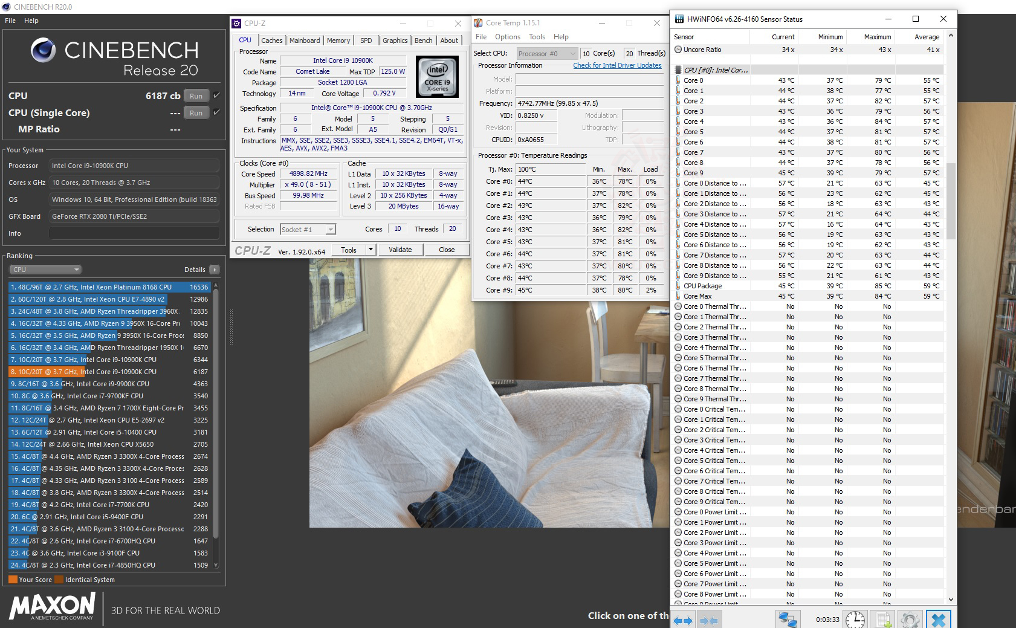Click the thermometer icon beside Core 5 in HWiNFO
This screenshot has height=628, width=1016.
678,132
